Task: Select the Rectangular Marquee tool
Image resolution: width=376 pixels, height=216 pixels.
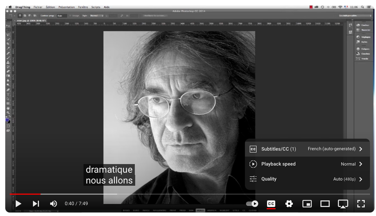Action: [8, 30]
